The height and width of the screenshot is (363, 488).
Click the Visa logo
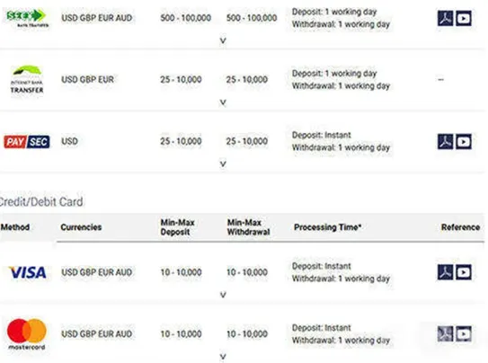click(x=27, y=272)
